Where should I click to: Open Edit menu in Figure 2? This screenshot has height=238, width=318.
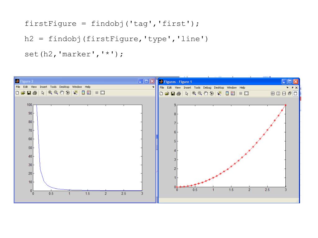click(x=25, y=87)
